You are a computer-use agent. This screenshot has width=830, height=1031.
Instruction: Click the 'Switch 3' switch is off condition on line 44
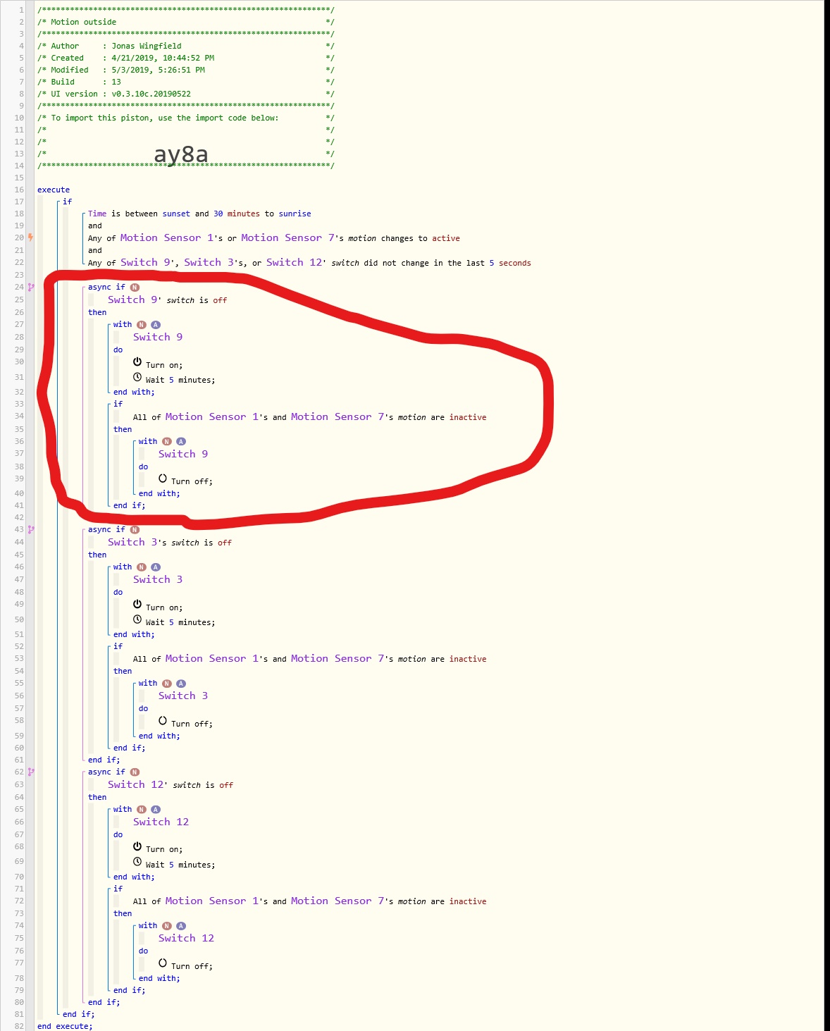coord(169,542)
